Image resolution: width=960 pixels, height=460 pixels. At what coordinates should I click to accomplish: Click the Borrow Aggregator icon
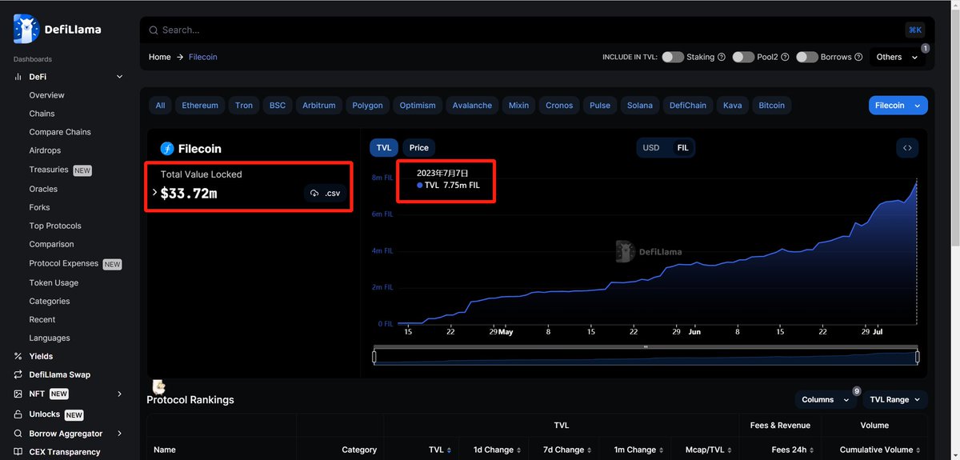[x=18, y=434]
